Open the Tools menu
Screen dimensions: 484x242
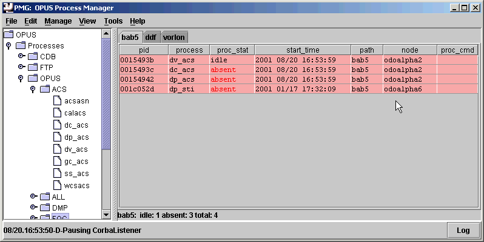113,21
